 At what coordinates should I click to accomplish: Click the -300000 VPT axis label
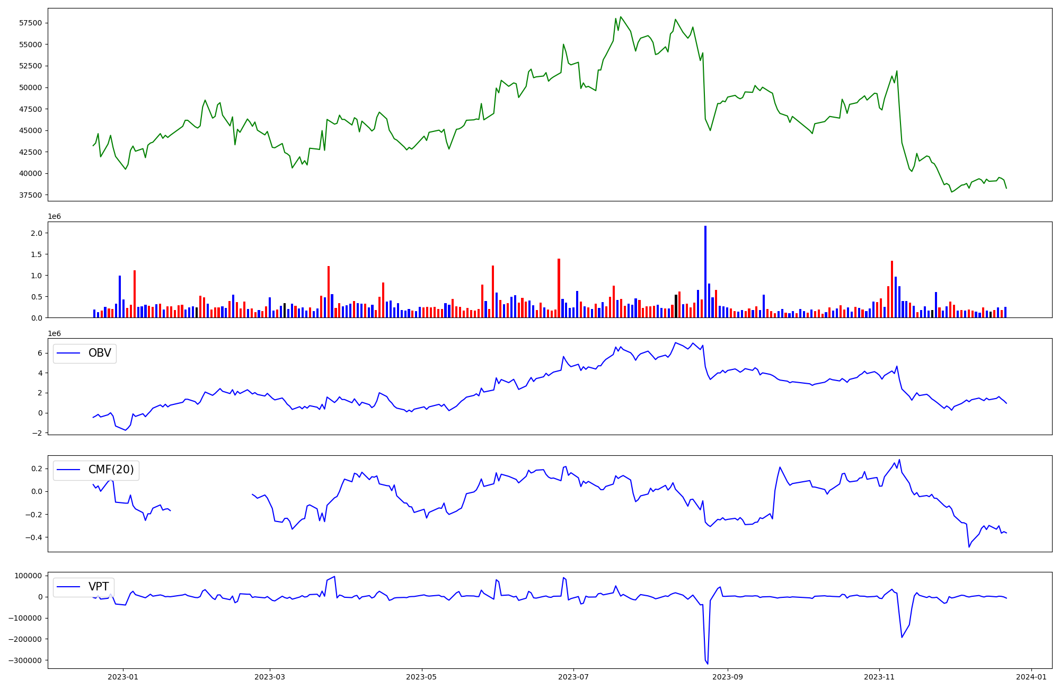tap(26, 660)
